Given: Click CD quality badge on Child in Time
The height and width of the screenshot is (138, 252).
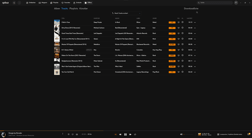Looking at the screenshot, I should [172, 22].
